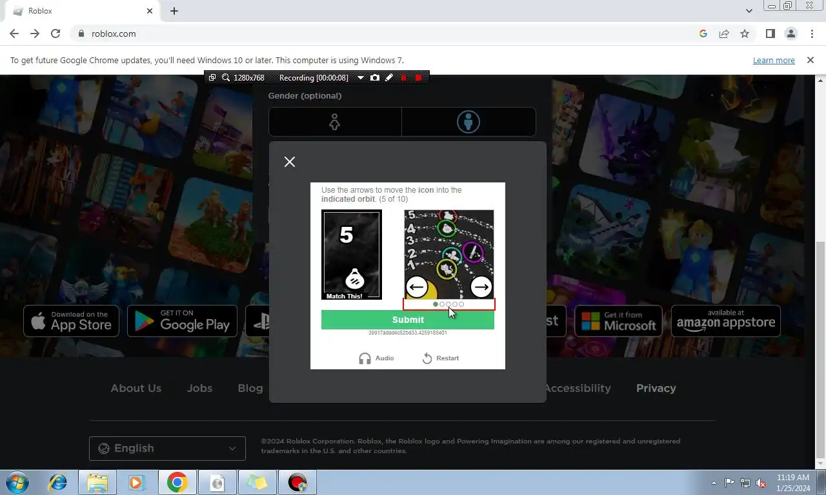Open the Amazon Appstore badge
Viewport: 826px width, 495px height.
tap(726, 321)
